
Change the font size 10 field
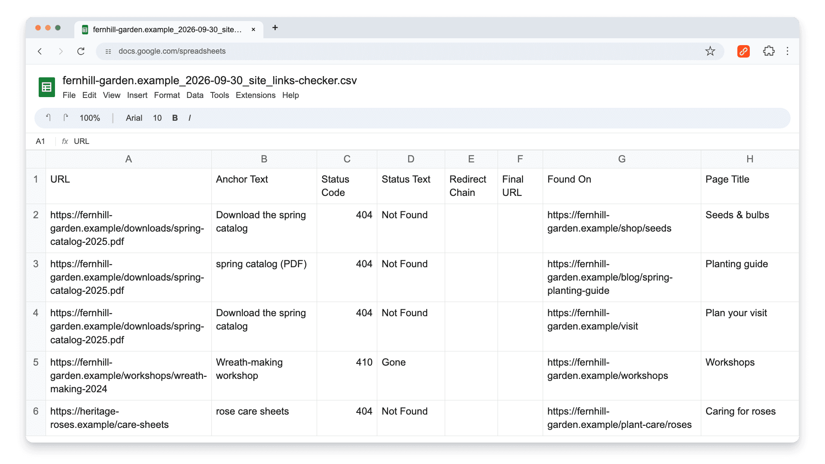157,118
